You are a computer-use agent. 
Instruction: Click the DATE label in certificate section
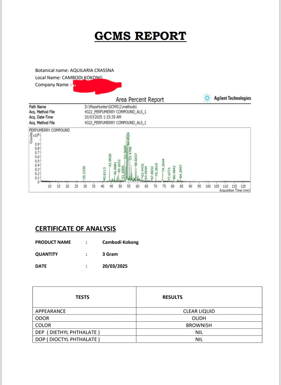point(41,266)
